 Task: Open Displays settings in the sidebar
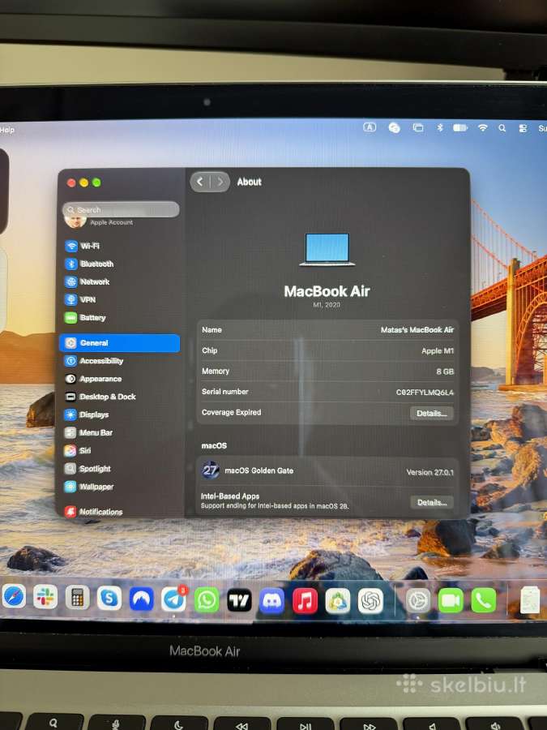[121, 414]
